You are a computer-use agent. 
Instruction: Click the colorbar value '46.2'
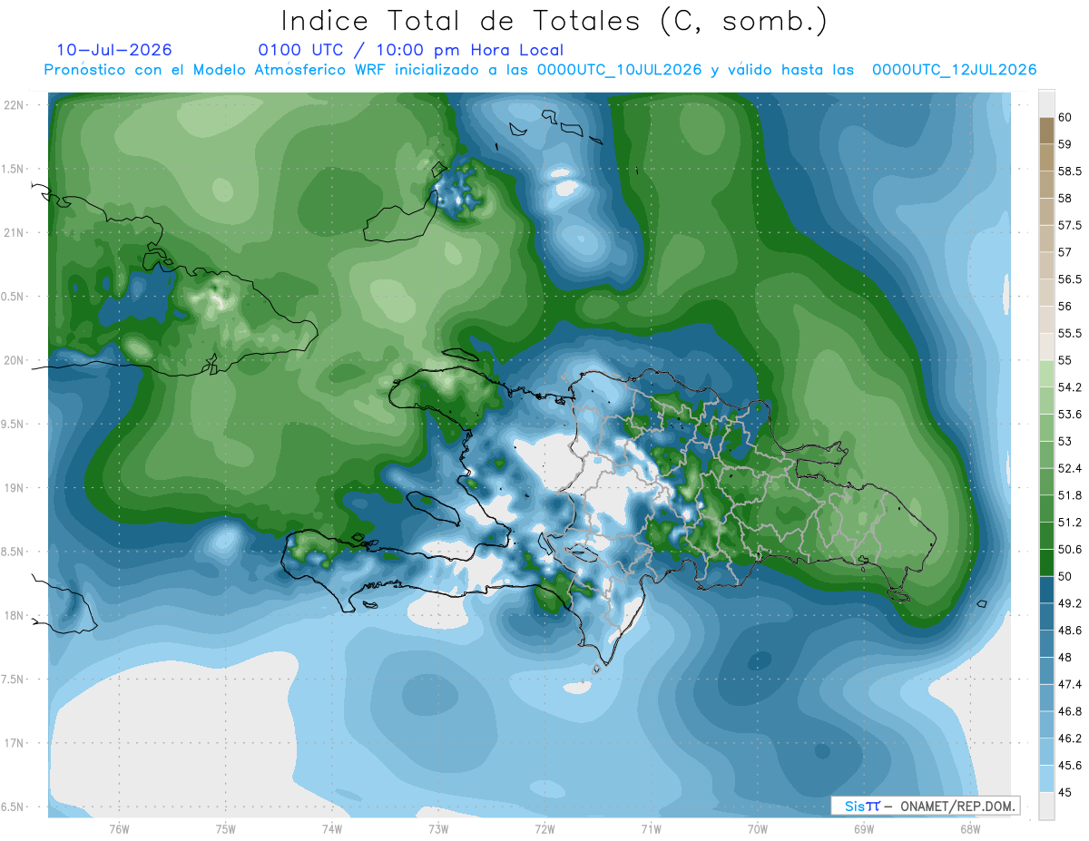click(1069, 739)
